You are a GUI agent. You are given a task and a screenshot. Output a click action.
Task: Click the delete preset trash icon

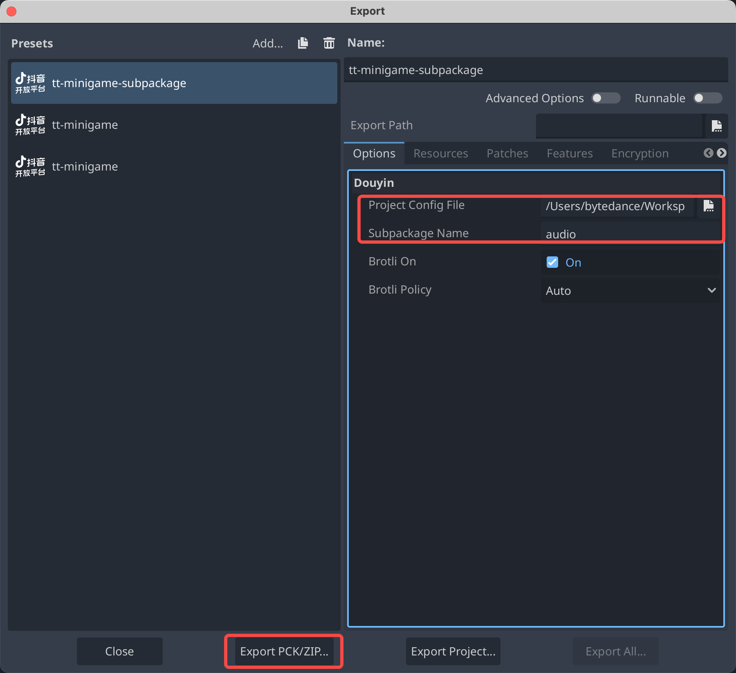click(329, 43)
